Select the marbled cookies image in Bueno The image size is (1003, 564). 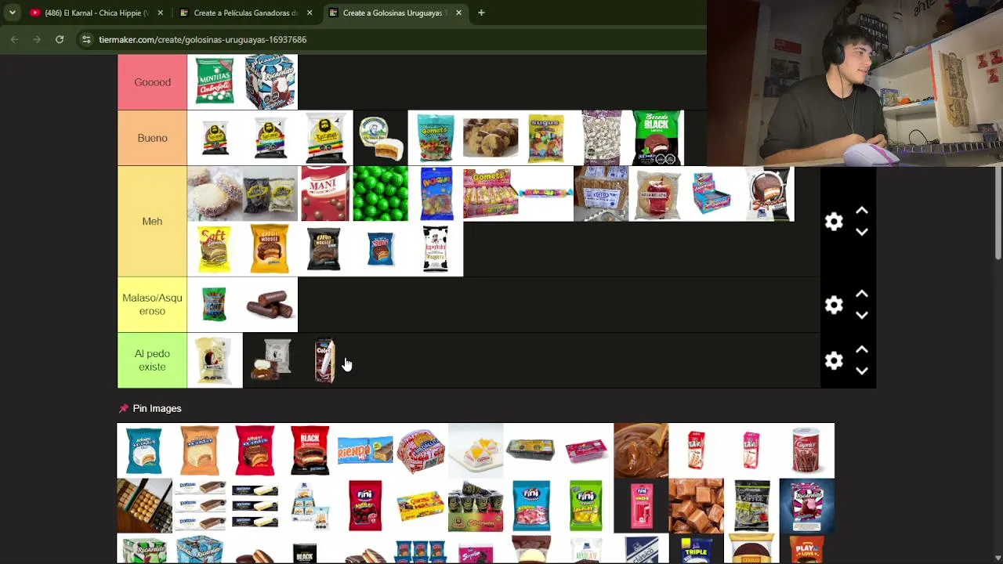(x=491, y=138)
